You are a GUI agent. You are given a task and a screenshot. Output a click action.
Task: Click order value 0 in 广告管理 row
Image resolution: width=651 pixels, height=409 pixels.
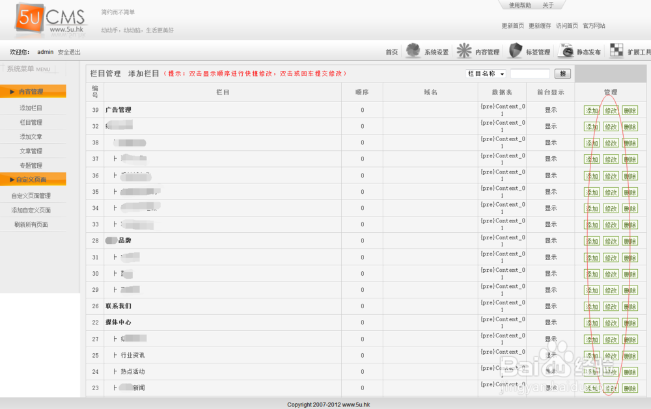(363, 110)
